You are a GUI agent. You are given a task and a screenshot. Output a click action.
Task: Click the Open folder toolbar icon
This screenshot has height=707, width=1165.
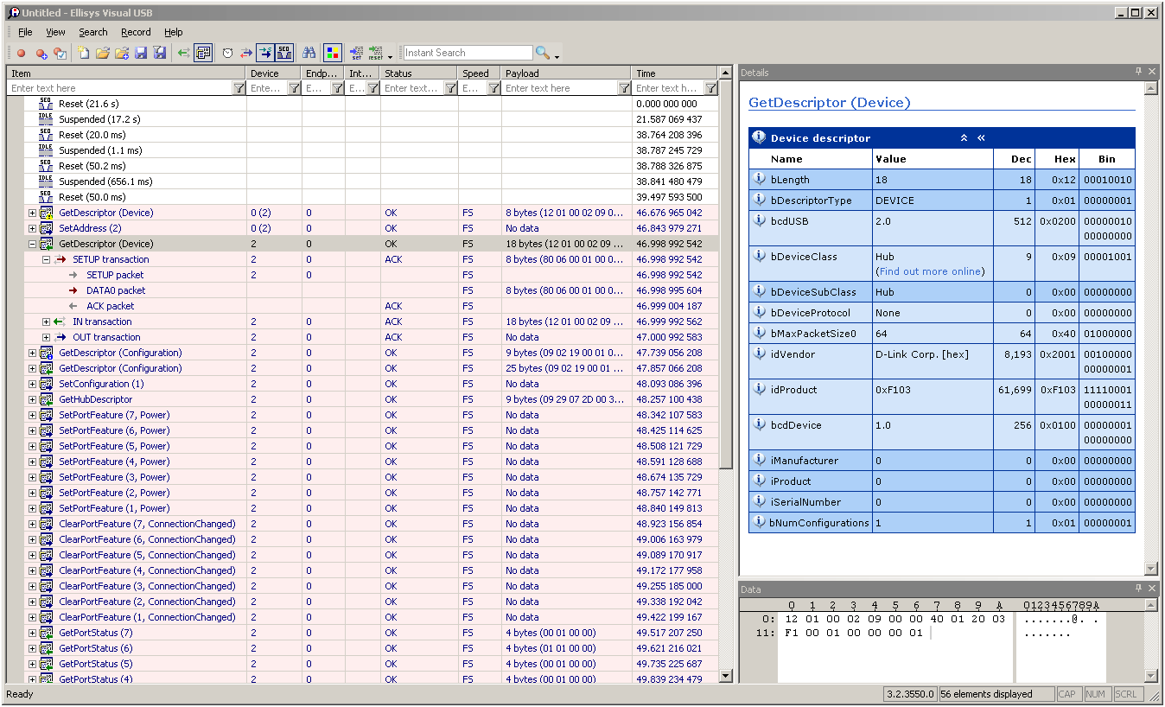102,54
